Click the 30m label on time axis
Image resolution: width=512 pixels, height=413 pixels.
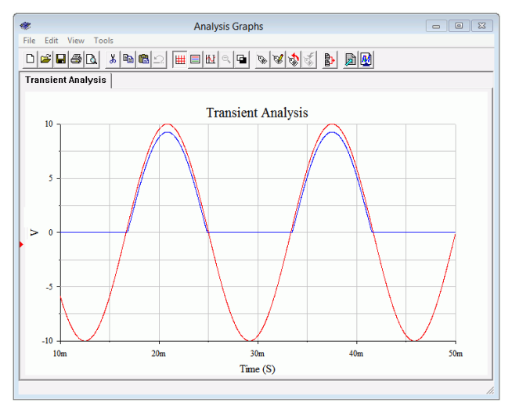[x=258, y=354]
